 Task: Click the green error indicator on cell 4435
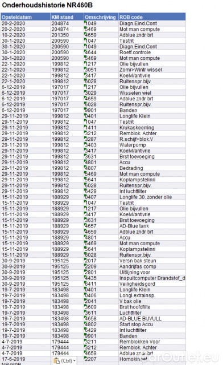tap(85, 276)
